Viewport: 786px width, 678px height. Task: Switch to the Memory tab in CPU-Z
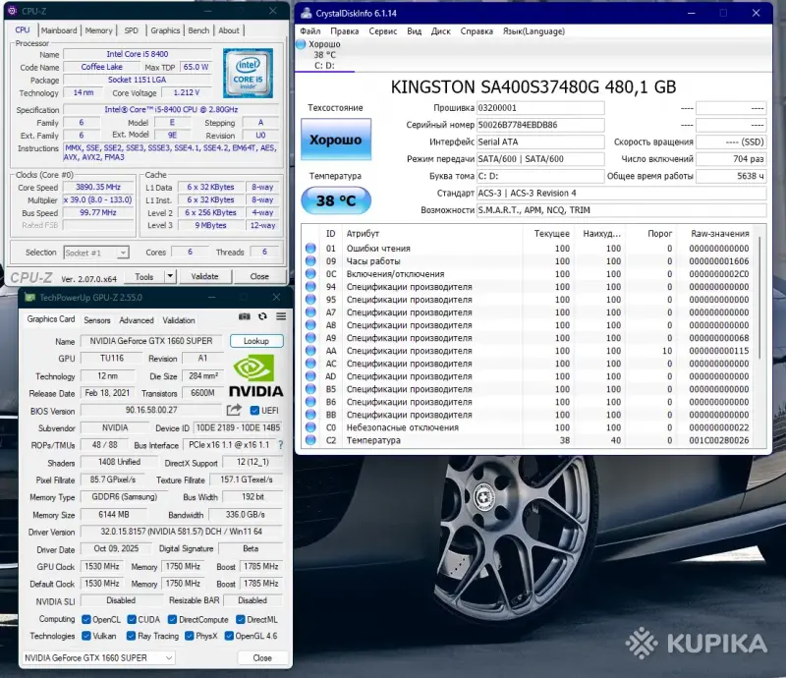(x=99, y=30)
